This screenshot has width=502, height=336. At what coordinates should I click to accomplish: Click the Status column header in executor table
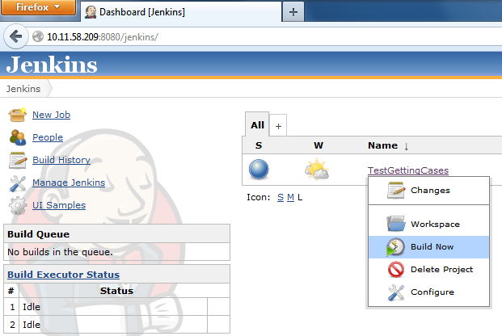coord(116,291)
